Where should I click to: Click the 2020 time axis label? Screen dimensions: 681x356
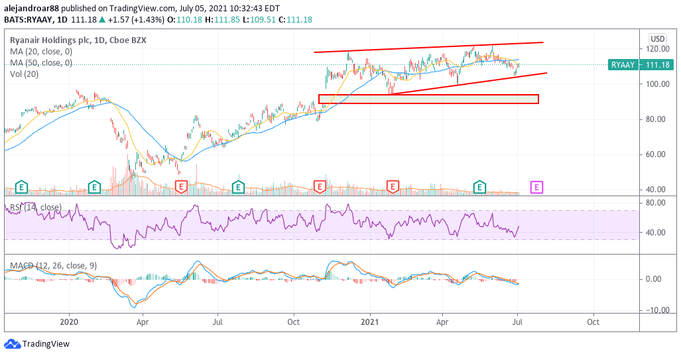point(69,322)
